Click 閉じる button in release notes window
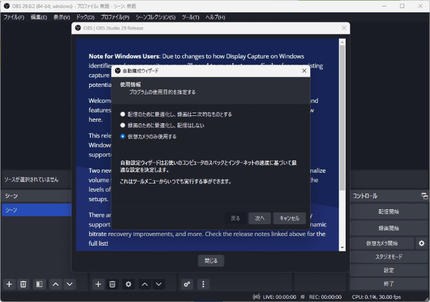 [x=211, y=261]
